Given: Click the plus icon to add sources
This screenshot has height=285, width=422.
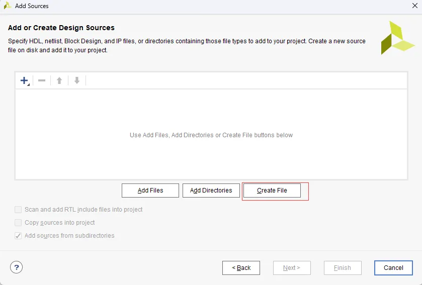Looking at the screenshot, I should 24,80.
